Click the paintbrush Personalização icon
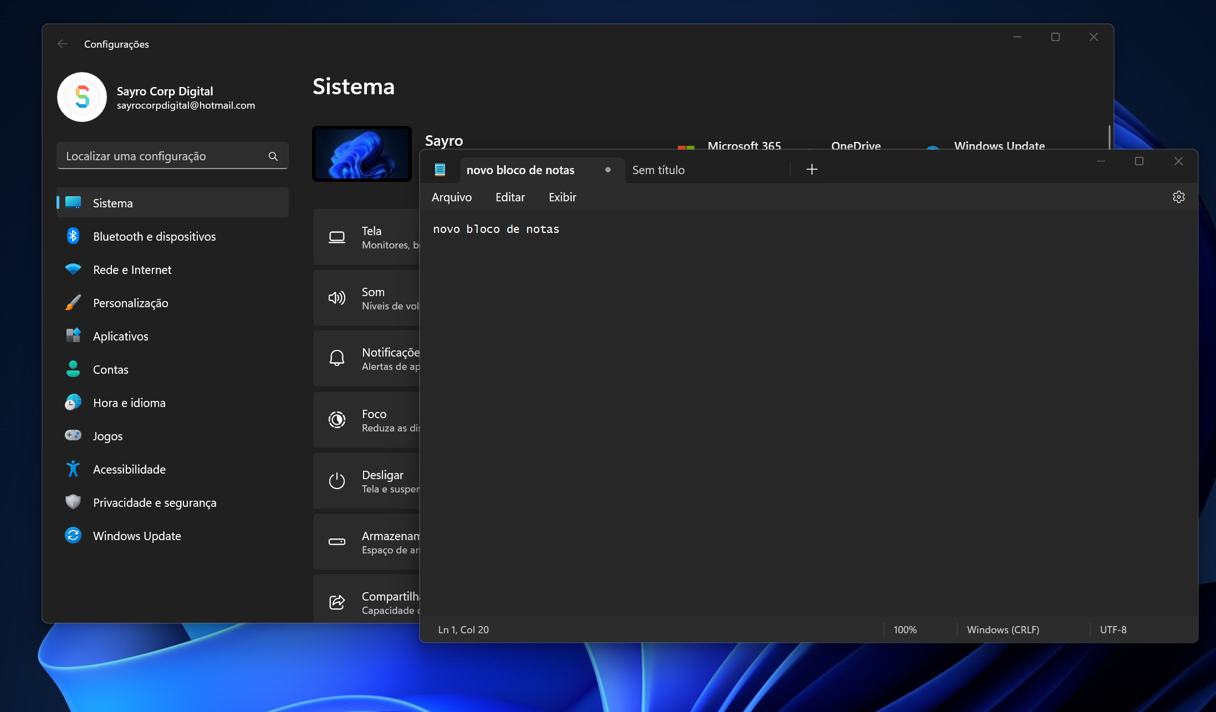This screenshot has height=712, width=1216. [73, 303]
